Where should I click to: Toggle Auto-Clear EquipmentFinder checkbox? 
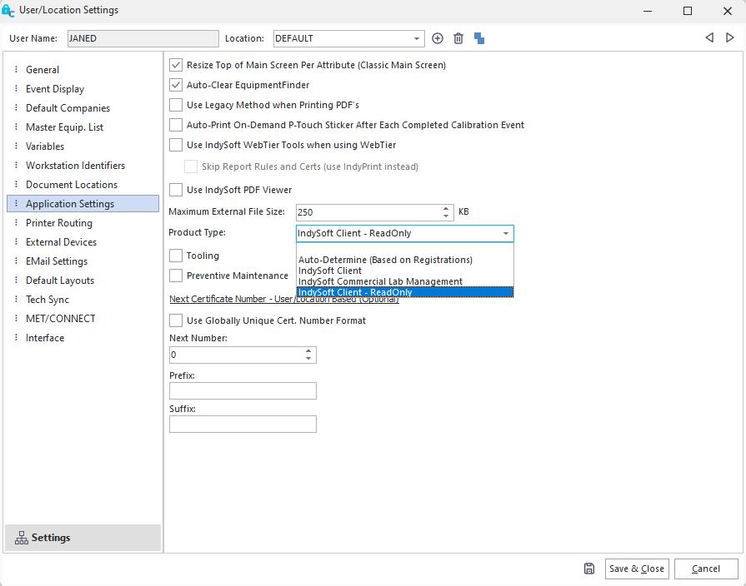click(x=176, y=85)
